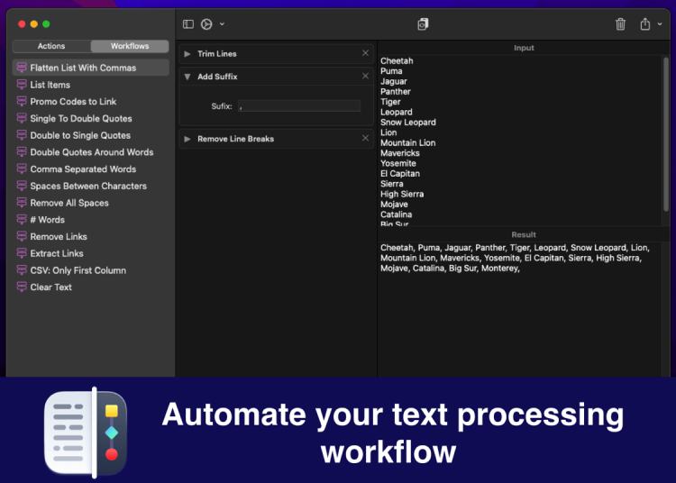Switch to the Actions tab
Image resolution: width=676 pixels, height=483 pixels.
[x=51, y=46]
